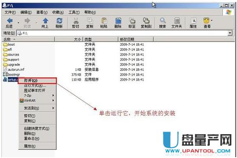The height and width of the screenshot is (158, 237).
Task: Click the Up (向上) folder arrow icon
Action: [x=45, y=21]
